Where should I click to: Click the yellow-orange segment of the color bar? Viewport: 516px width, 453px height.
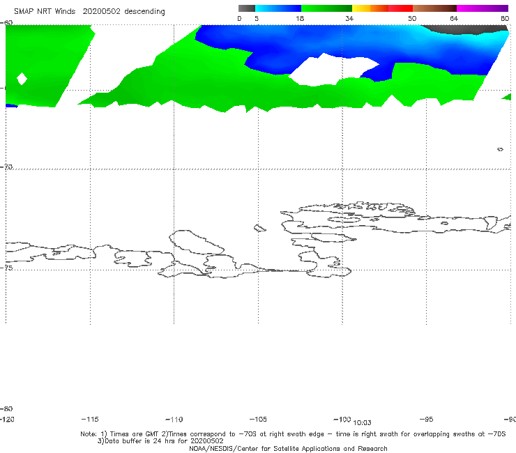[x=370, y=8]
